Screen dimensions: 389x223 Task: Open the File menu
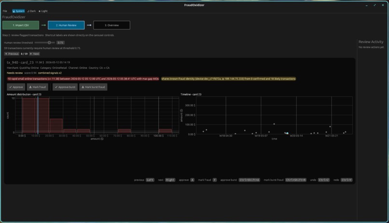point(5,11)
